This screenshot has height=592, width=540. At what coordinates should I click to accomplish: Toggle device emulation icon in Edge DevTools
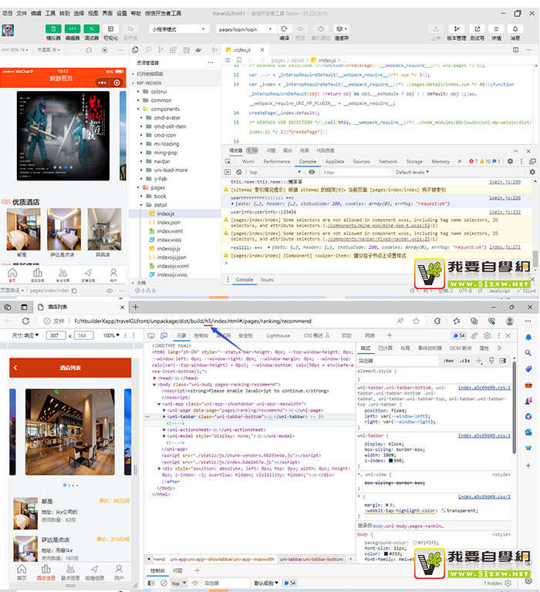point(164,335)
